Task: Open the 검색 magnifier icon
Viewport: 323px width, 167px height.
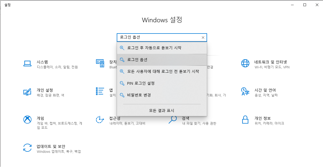Action: coord(172,120)
